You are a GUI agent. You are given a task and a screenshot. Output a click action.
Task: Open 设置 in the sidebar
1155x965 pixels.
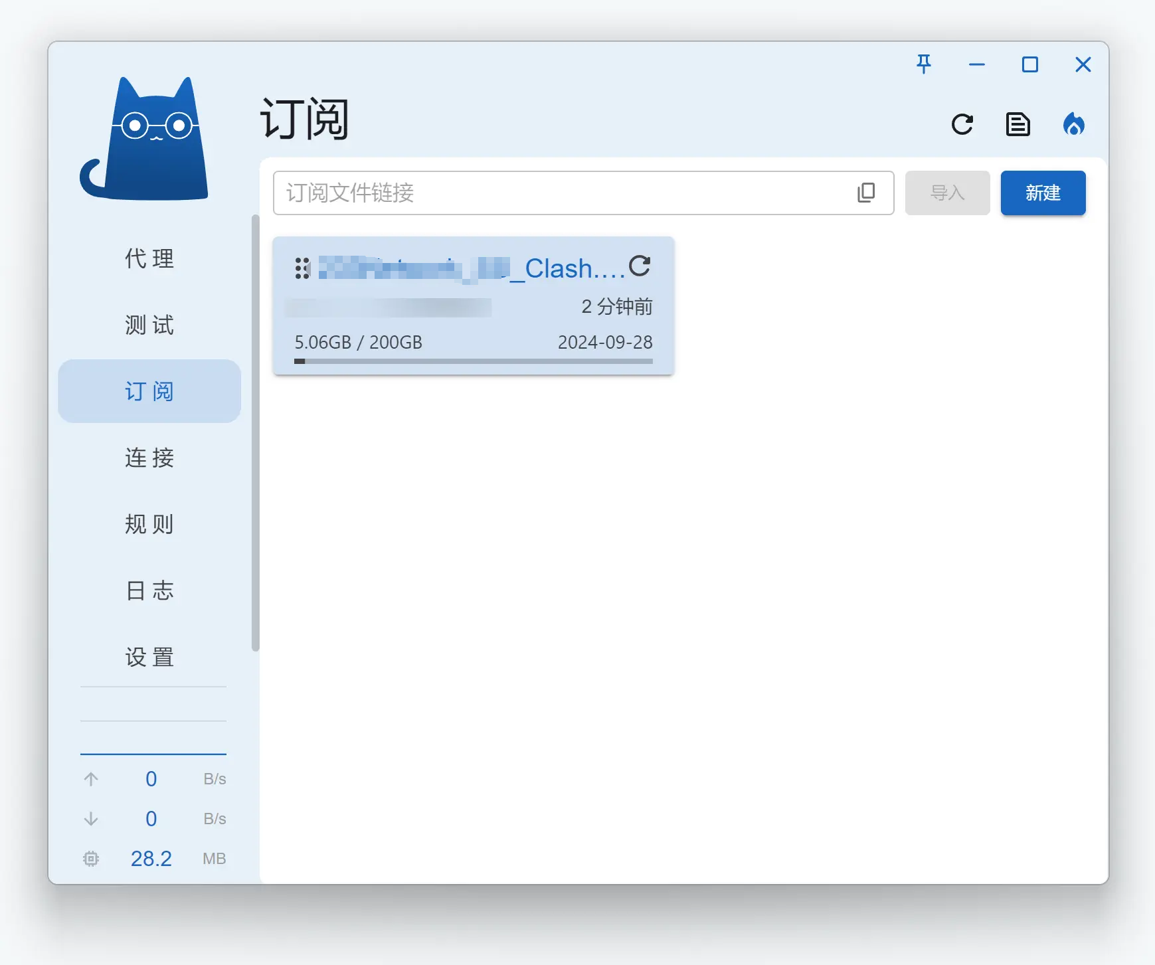click(149, 657)
